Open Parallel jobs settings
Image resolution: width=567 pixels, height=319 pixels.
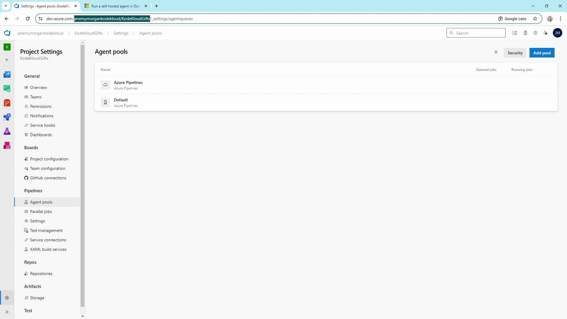[x=41, y=212]
